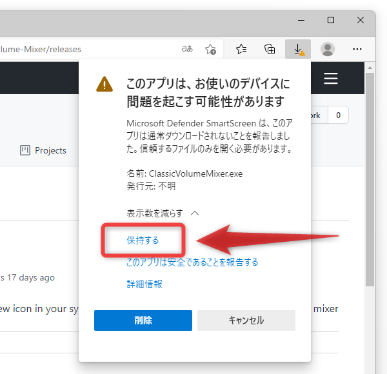Open the 詳細情報 link
This screenshot has height=374, width=387.
click(144, 284)
